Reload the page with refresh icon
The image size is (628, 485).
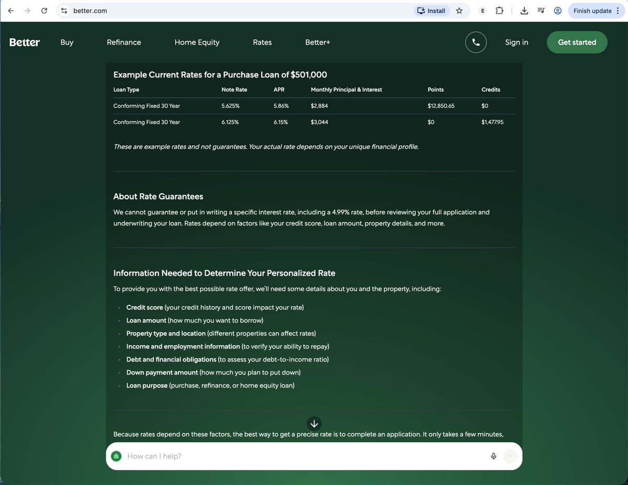44,10
